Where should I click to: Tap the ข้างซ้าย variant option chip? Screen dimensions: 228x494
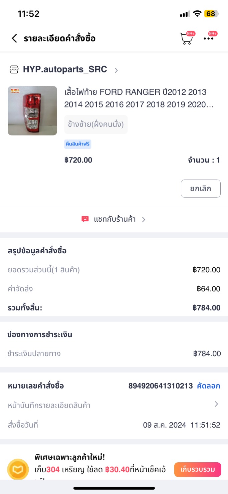coord(96,125)
